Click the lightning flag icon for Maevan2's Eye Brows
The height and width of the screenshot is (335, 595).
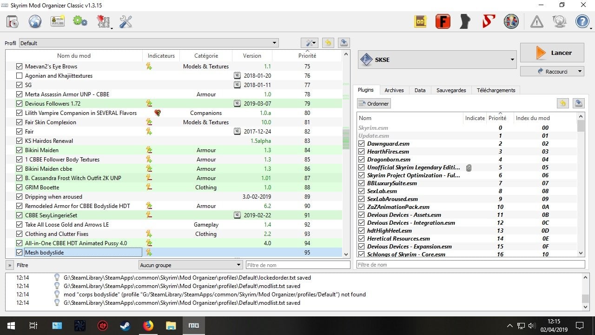[149, 66]
